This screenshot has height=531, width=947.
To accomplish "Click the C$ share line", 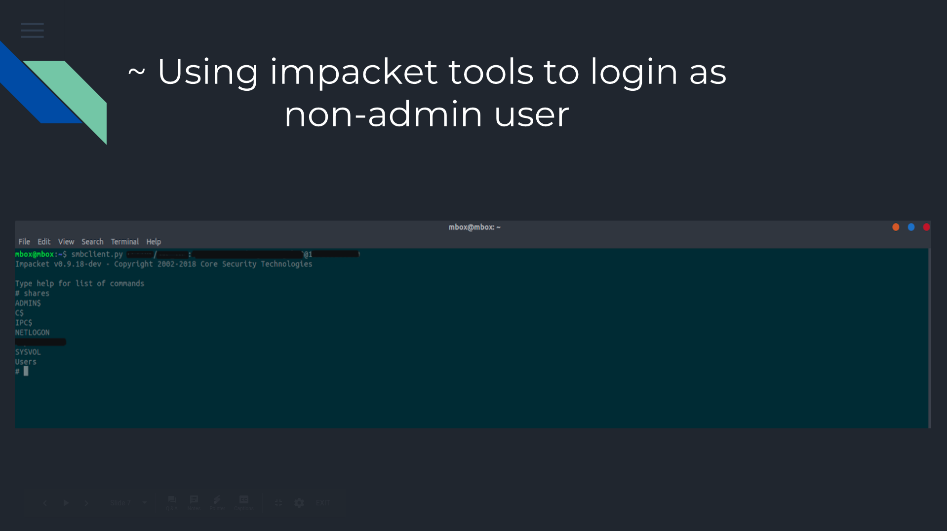I will point(19,313).
